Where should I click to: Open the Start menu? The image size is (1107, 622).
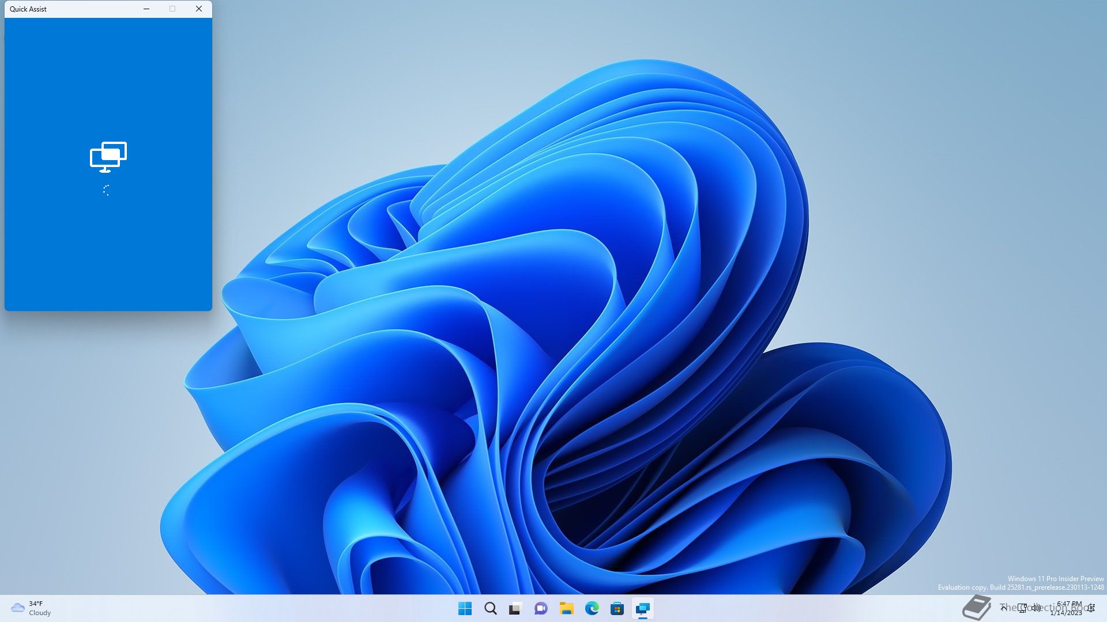coord(465,608)
